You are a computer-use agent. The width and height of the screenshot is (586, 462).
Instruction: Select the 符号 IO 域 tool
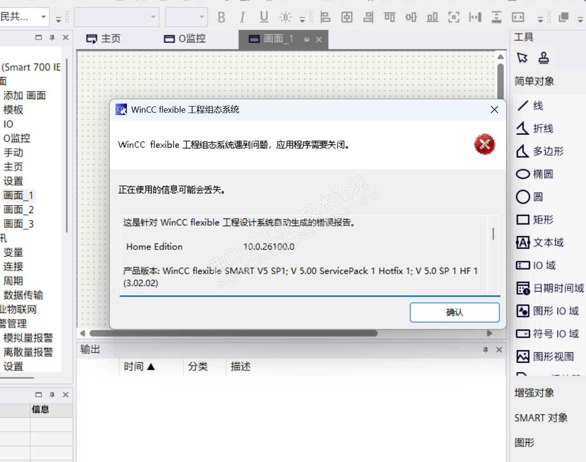tap(548, 334)
